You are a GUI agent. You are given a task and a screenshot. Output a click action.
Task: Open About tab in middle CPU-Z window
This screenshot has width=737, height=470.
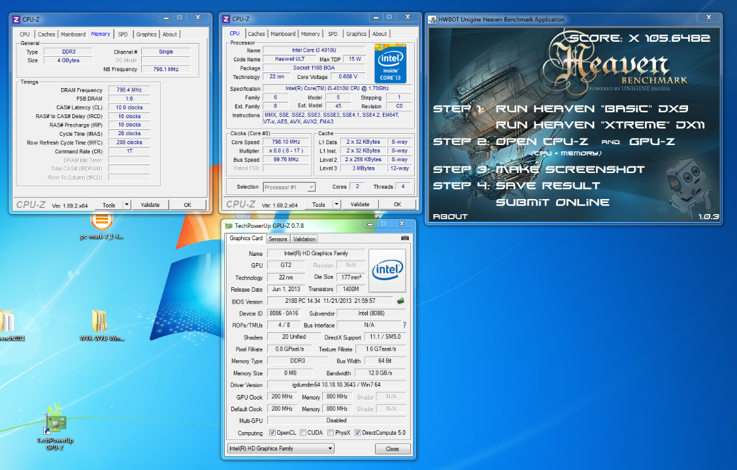[x=380, y=34]
